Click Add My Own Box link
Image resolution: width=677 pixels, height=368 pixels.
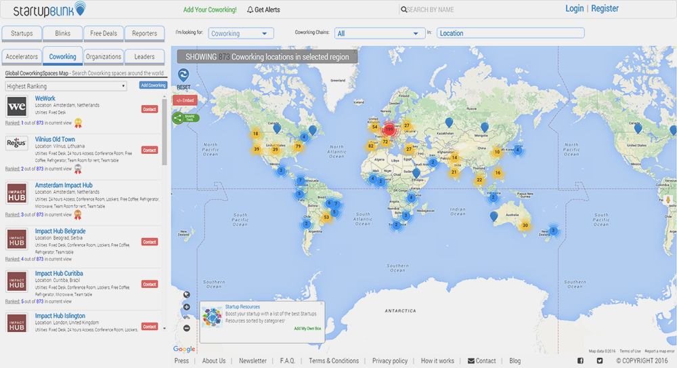coord(307,329)
